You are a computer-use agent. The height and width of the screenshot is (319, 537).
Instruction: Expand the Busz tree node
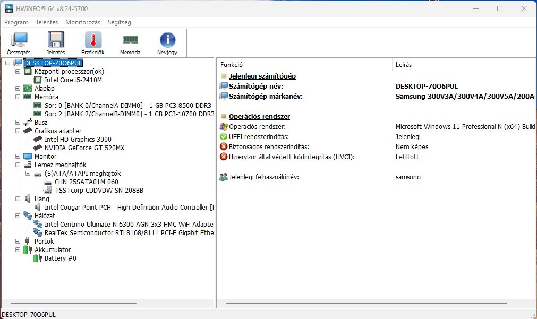tap(18, 122)
